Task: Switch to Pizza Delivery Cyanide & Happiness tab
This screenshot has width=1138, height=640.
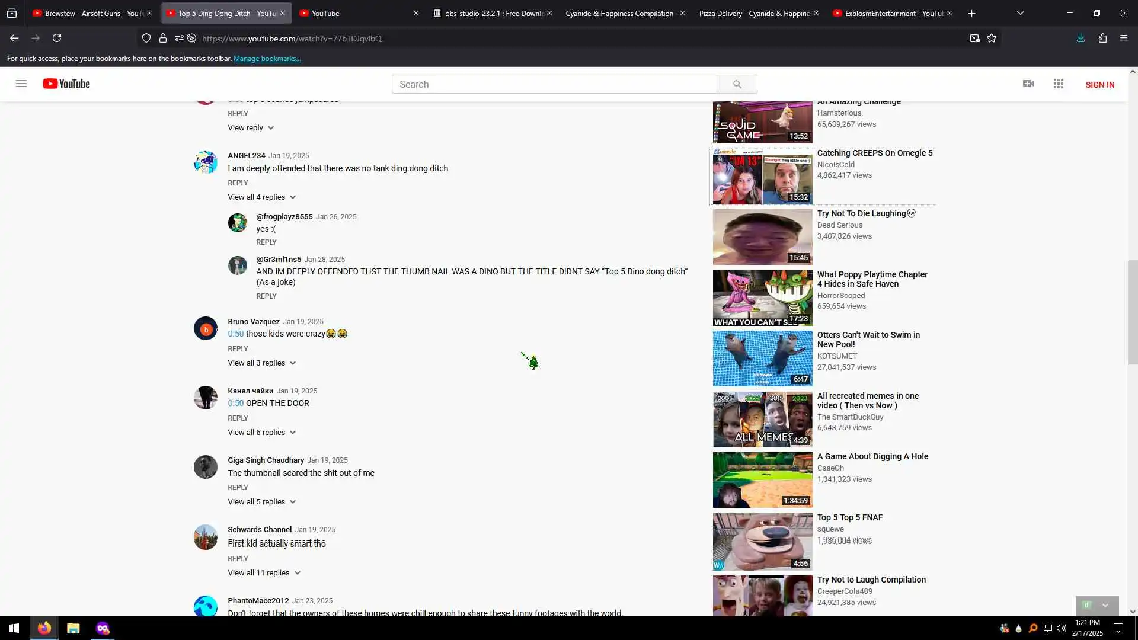Action: coord(754,13)
